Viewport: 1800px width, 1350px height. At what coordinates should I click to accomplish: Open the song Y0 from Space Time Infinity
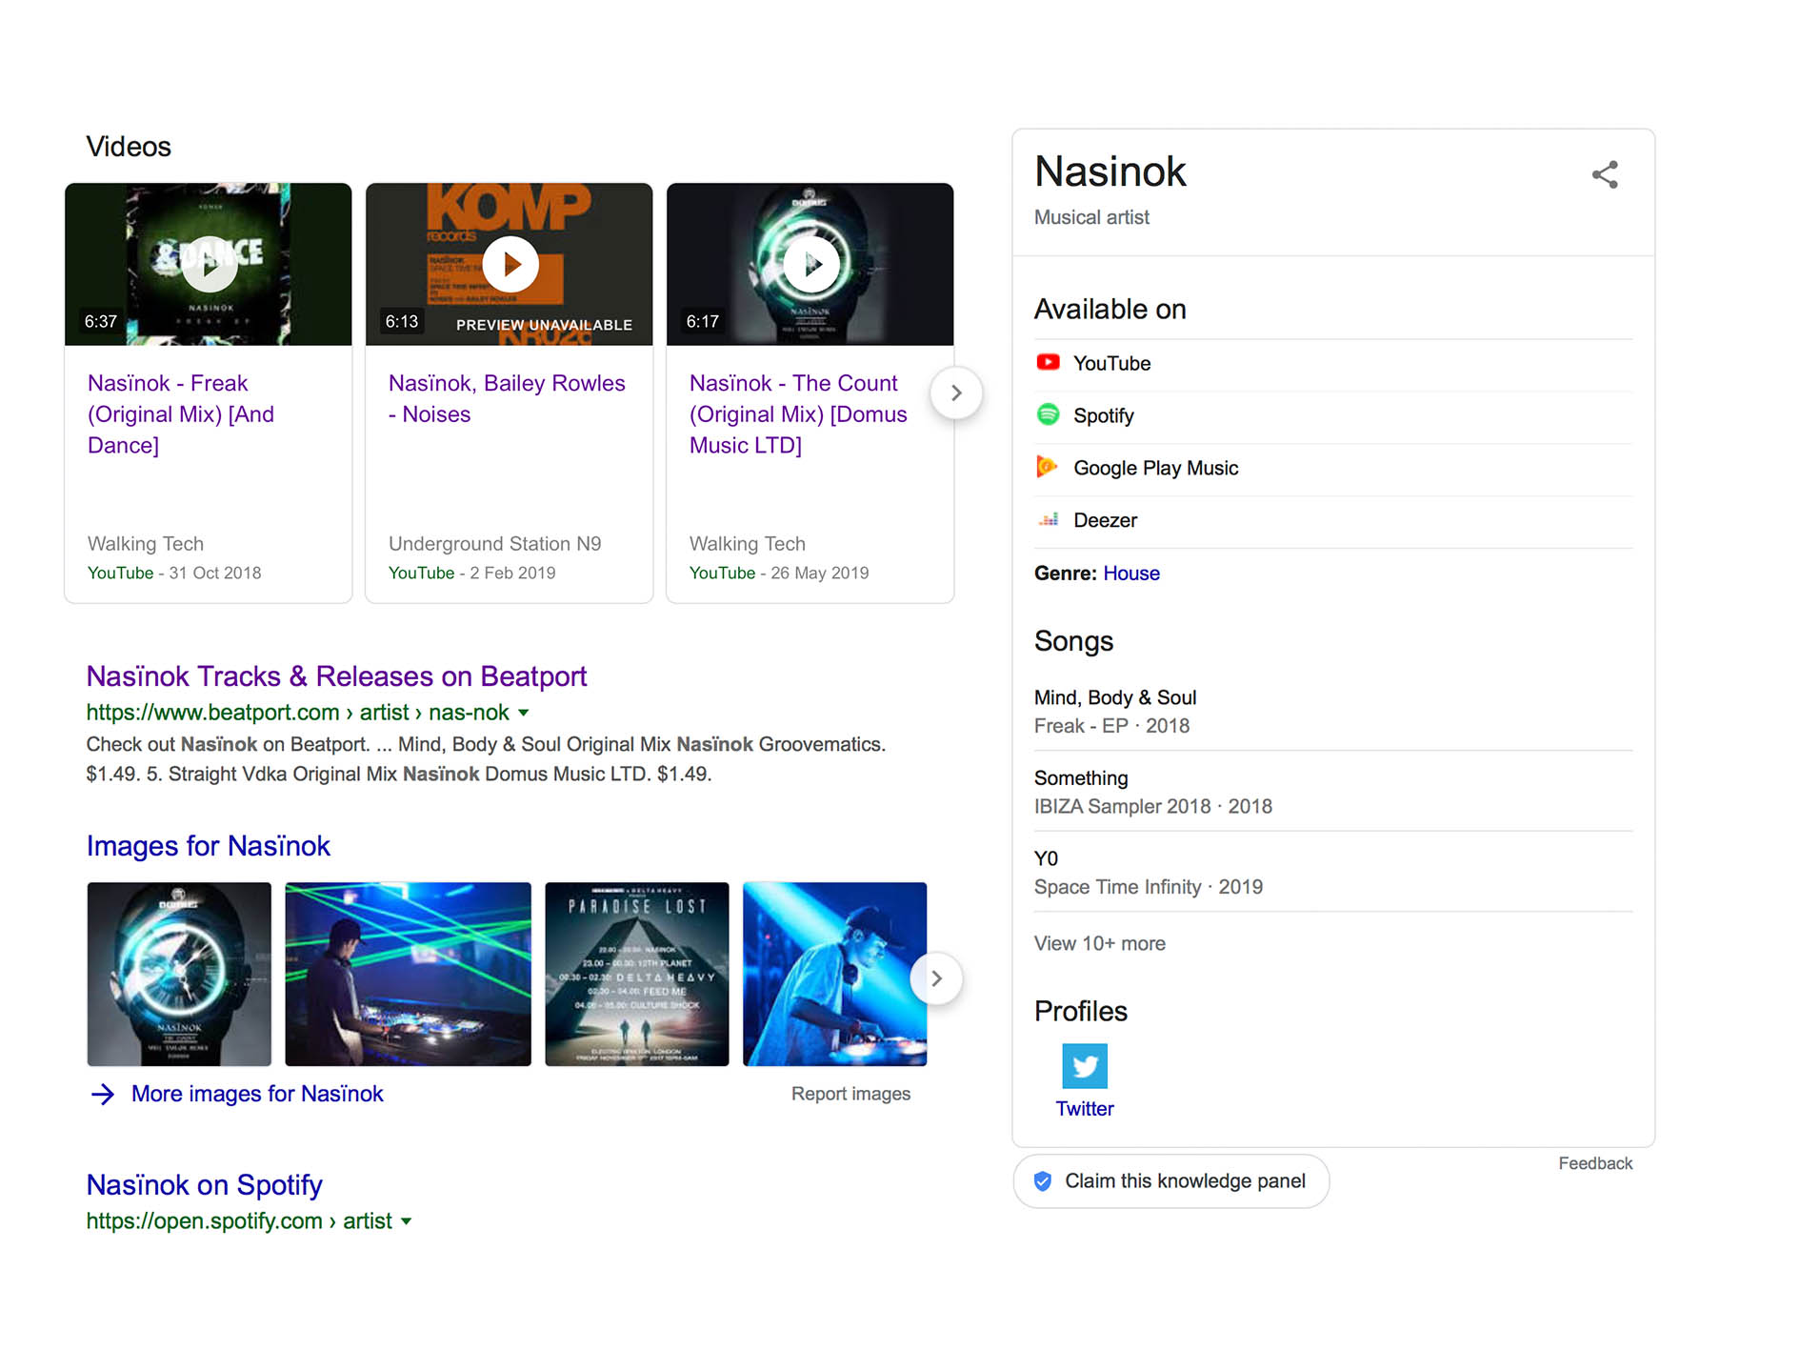pyautogui.click(x=1046, y=858)
